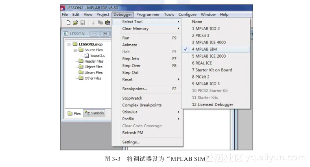The image size is (310, 167).
Task: Open the Select Tool submenu
Action: (x=147, y=22)
